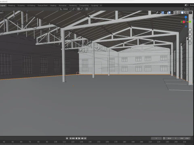Play the animation in reverse
This screenshot has height=145, width=194.
[x=76, y=138]
